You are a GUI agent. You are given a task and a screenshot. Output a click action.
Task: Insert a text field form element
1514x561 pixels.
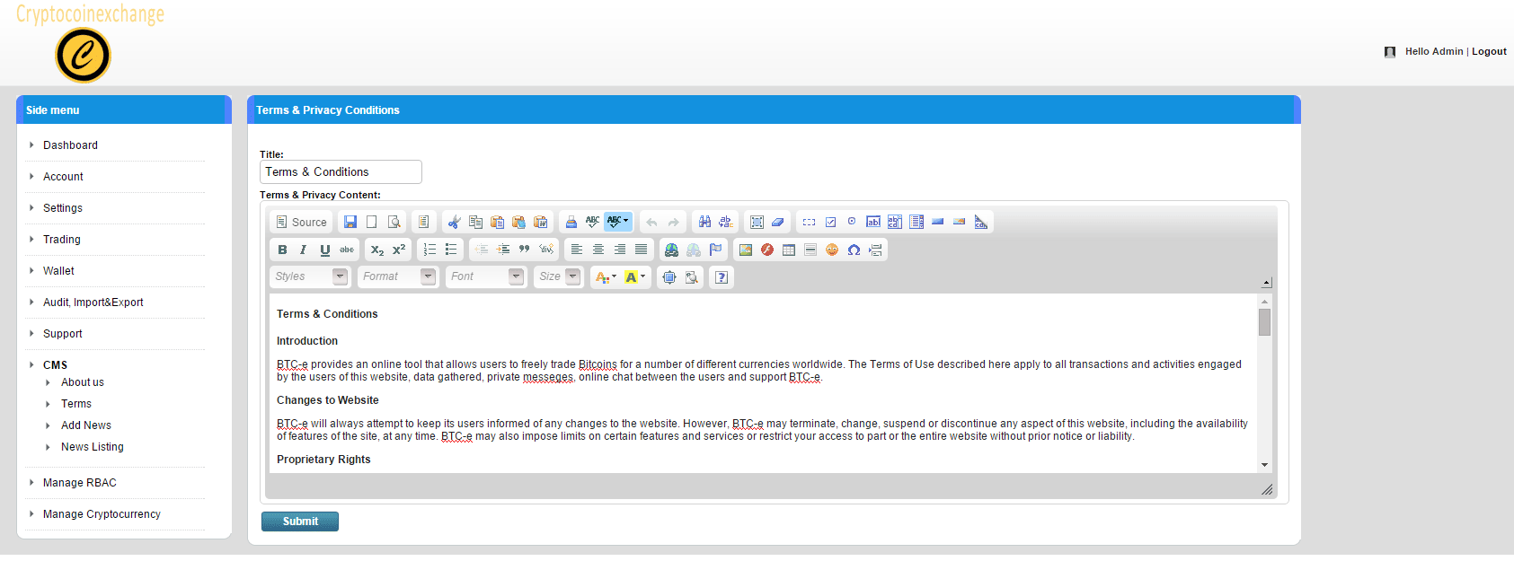873,222
